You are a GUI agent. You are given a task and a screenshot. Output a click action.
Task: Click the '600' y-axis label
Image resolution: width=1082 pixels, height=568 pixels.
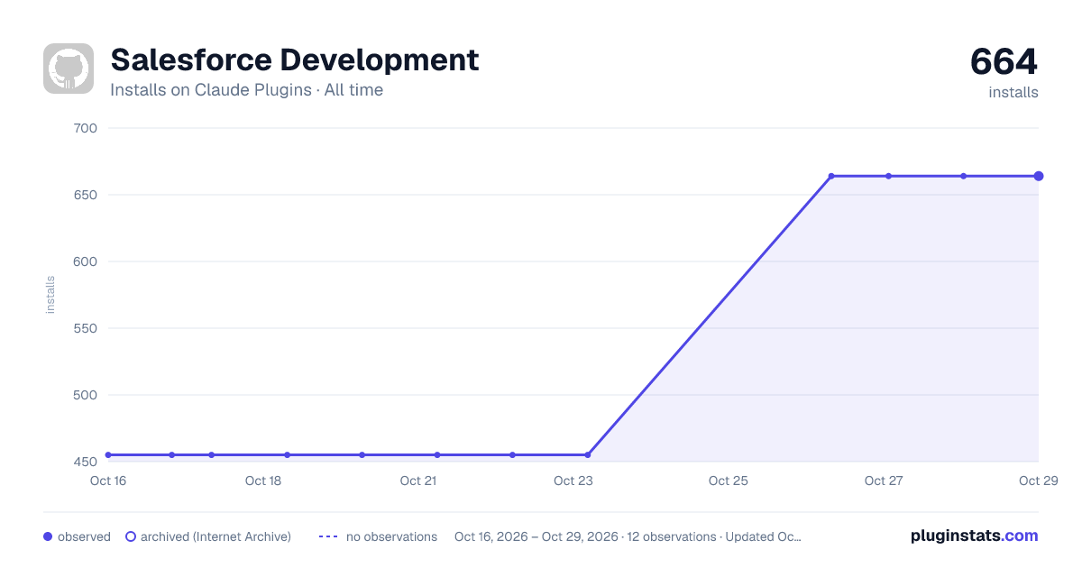point(85,261)
